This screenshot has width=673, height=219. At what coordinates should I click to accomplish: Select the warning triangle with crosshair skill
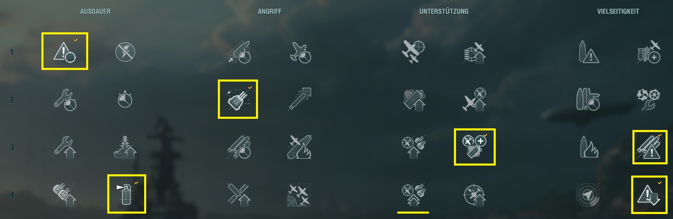65,51
